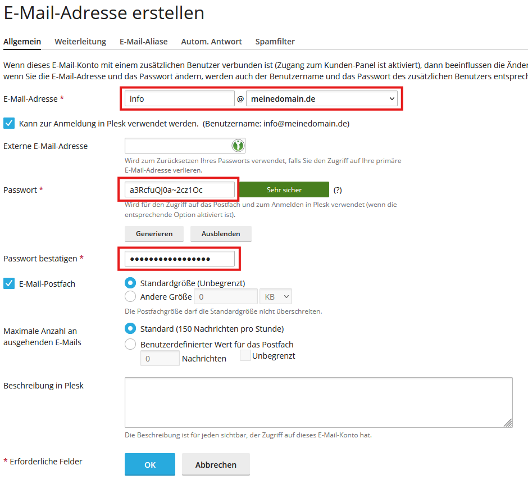The width and height of the screenshot is (528, 488).
Task: Enable the Unbegrenzt checkbox
Action: coord(245,356)
